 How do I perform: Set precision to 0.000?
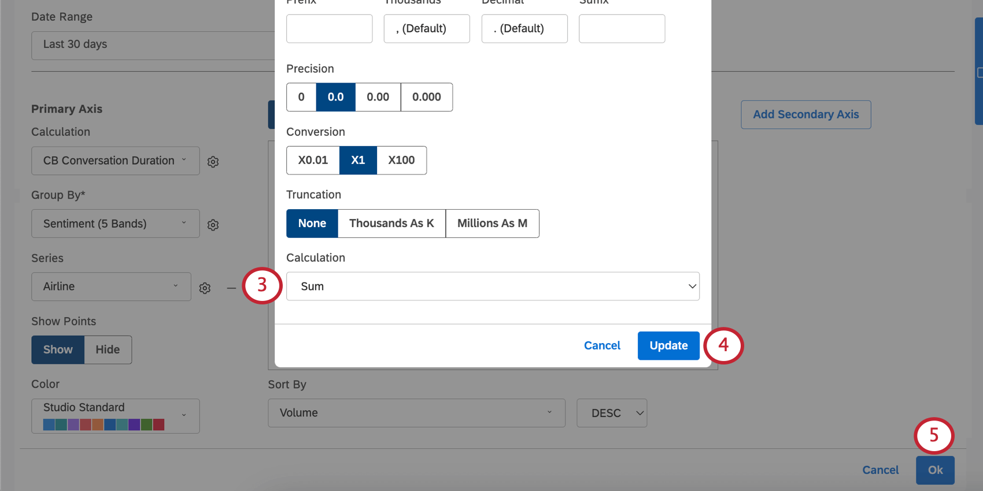[426, 97]
